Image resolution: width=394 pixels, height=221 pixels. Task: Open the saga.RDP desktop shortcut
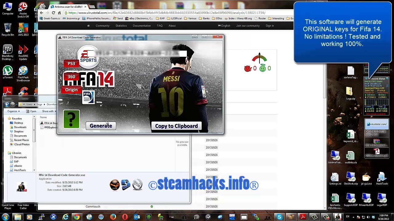382,200
